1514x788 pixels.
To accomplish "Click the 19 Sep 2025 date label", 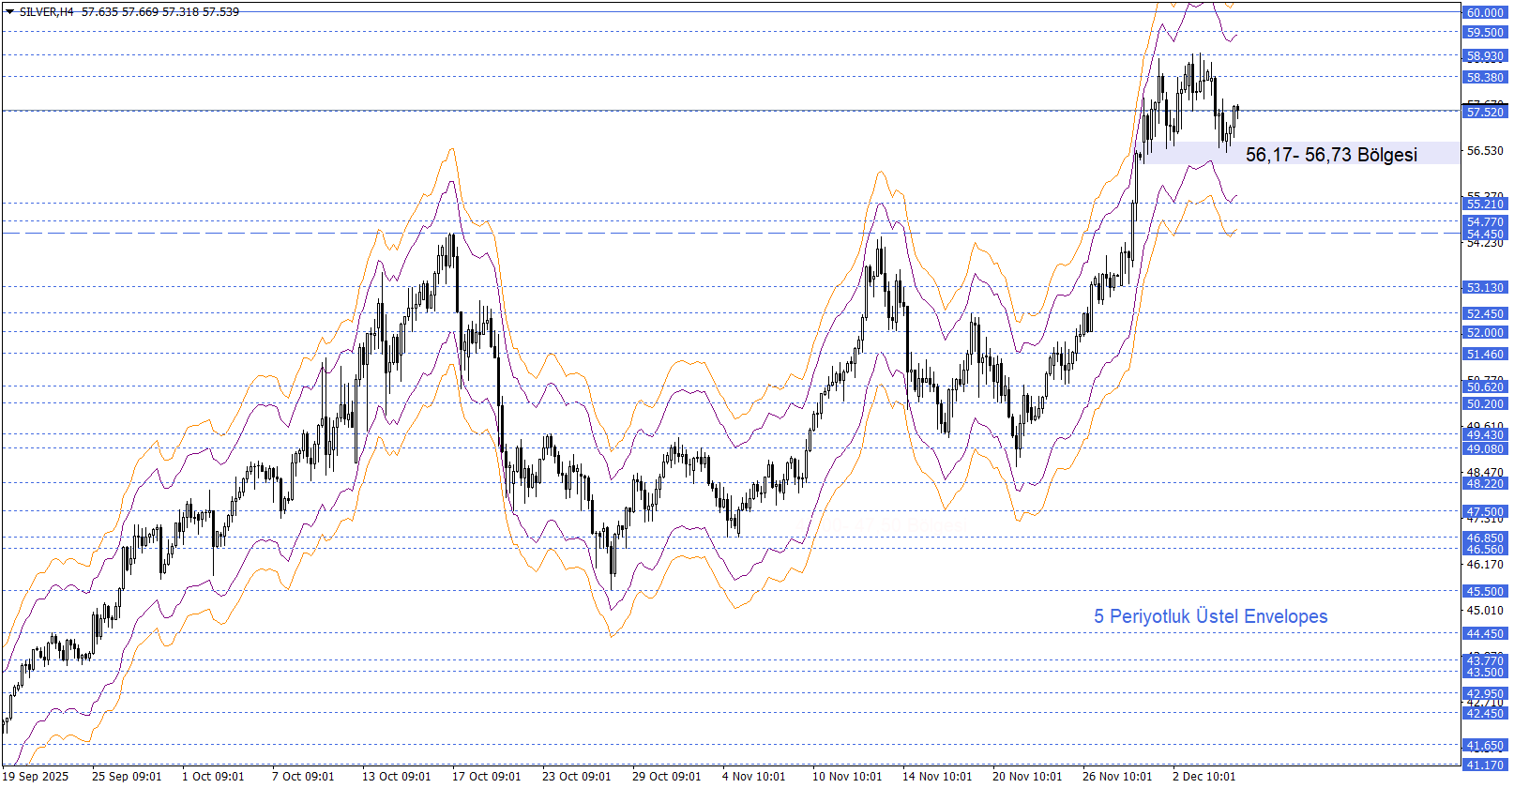I will [x=36, y=776].
